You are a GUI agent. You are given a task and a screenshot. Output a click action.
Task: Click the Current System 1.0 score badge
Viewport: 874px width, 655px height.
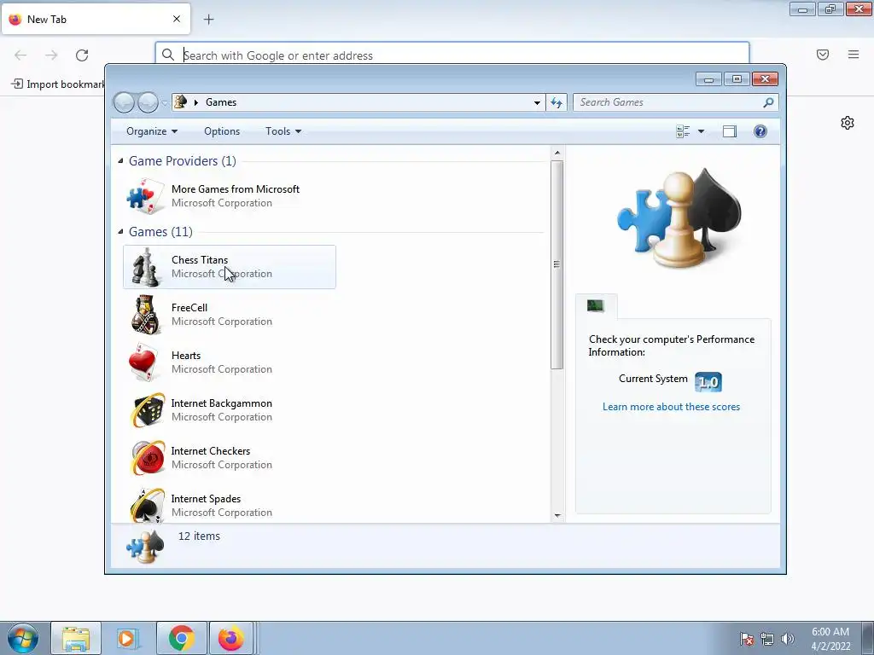point(708,382)
